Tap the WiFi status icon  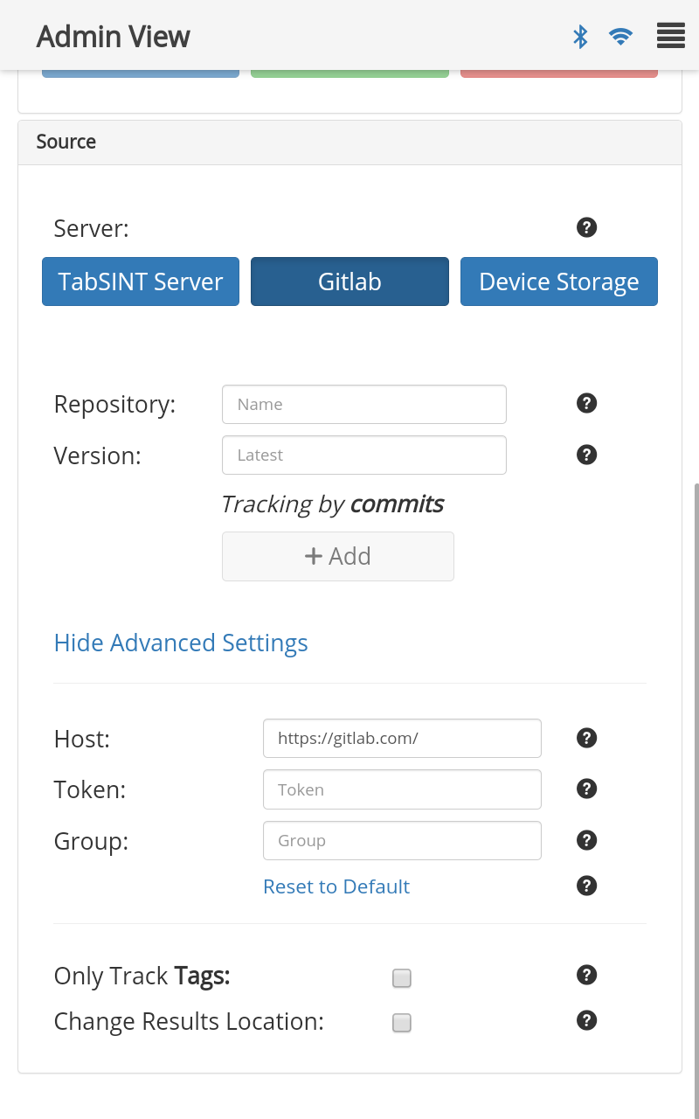click(620, 36)
